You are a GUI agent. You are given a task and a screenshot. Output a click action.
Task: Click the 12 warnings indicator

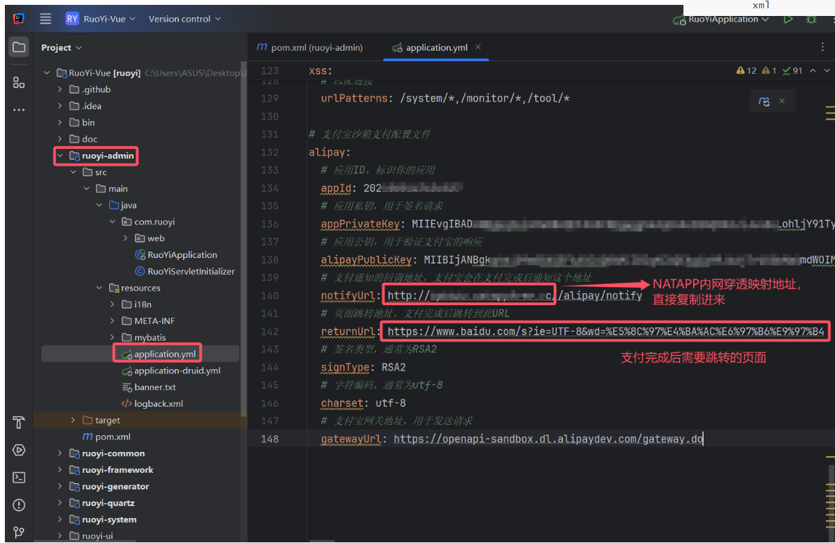coord(746,70)
